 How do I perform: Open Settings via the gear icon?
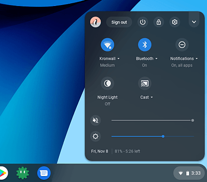click(x=175, y=22)
